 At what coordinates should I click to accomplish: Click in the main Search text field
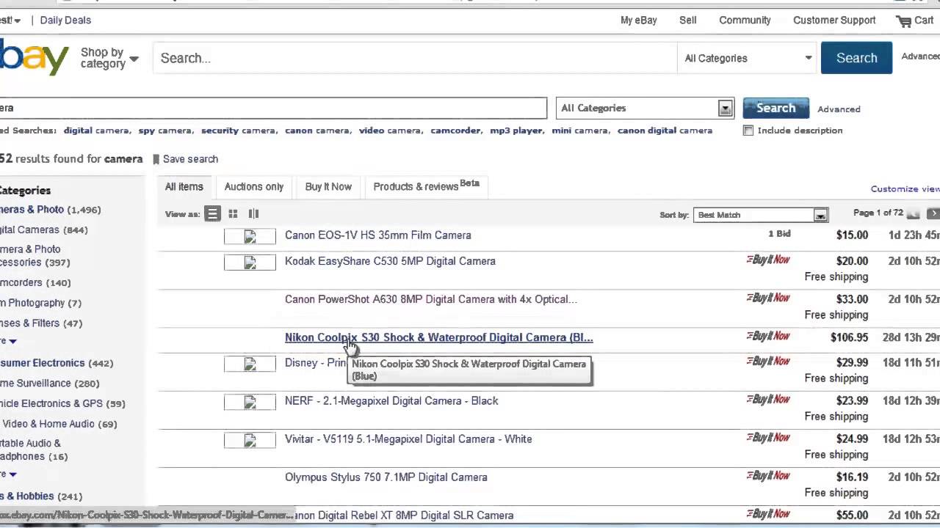tap(415, 58)
